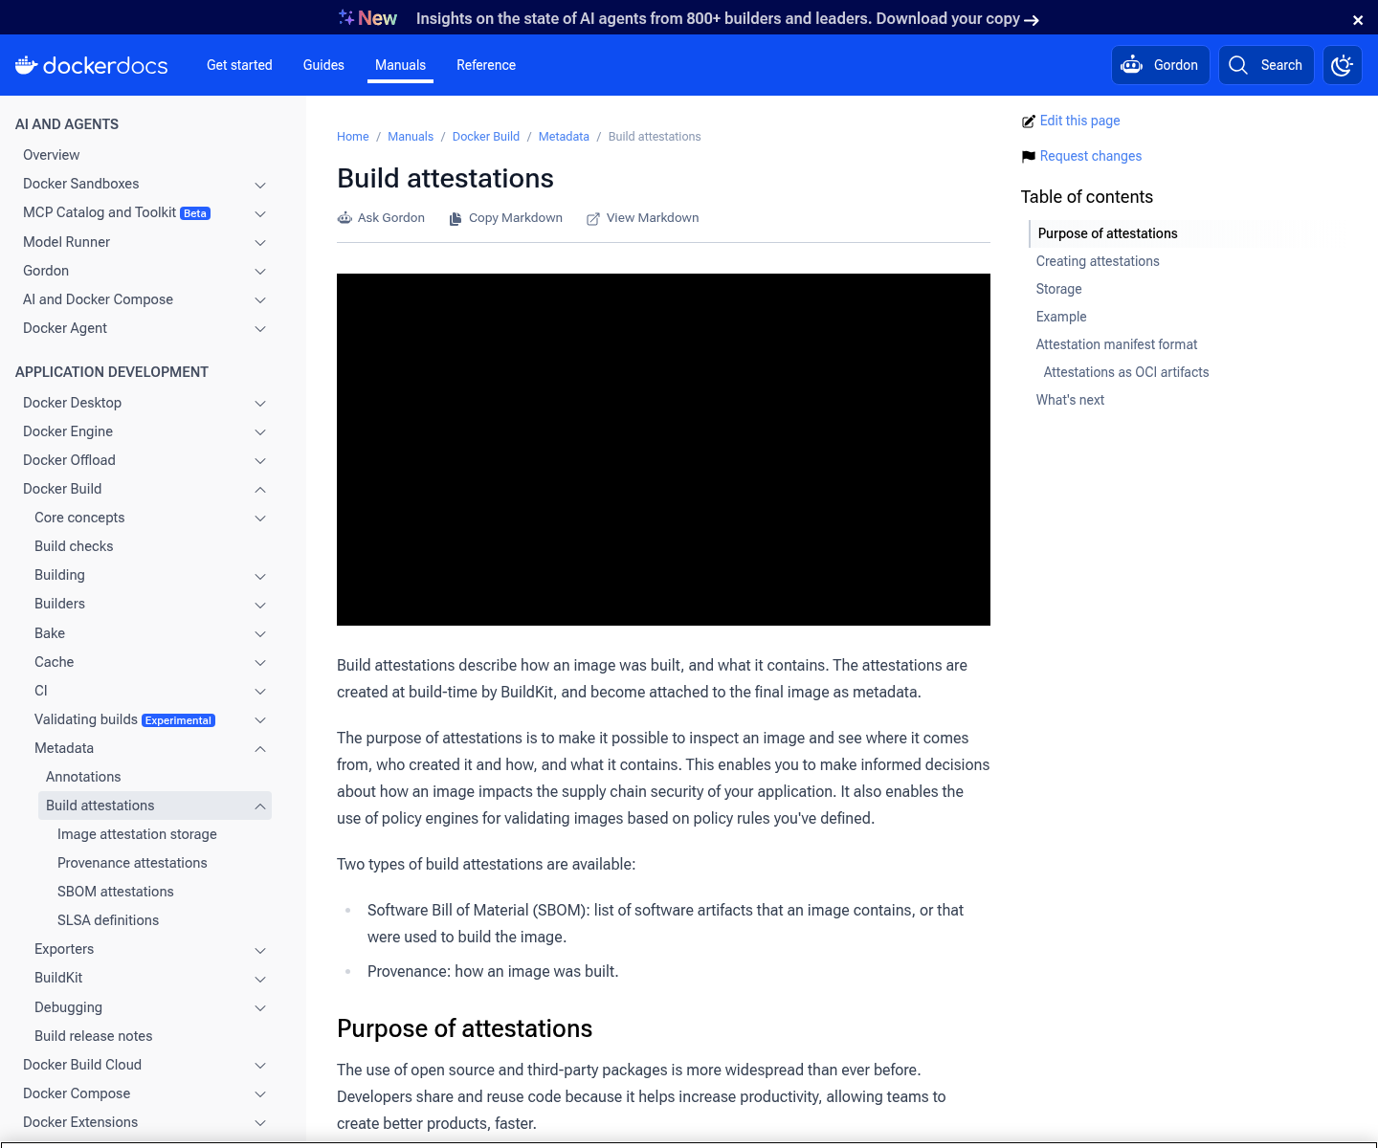
Task: Expand MCP Catalog and Toolkit chevron
Action: 260,213
